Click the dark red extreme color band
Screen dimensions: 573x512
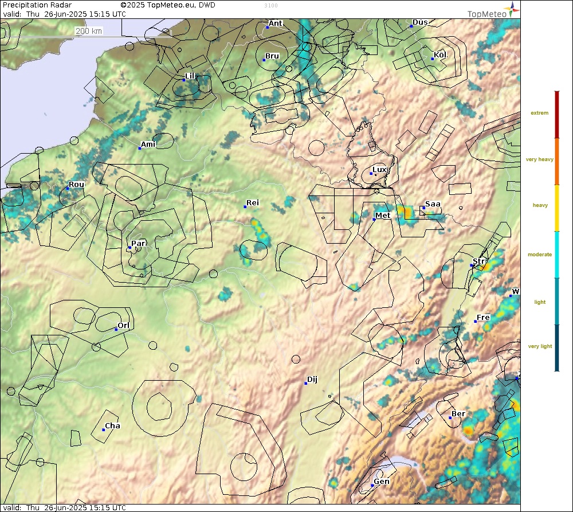tap(557, 115)
